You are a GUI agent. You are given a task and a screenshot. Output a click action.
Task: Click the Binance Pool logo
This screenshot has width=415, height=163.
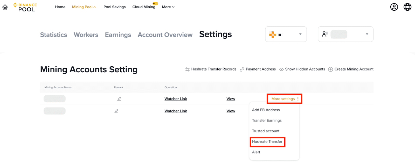[x=25, y=7]
